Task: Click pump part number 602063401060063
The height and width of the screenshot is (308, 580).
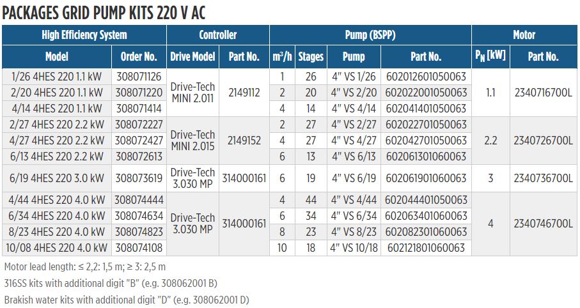Action: [x=426, y=216]
